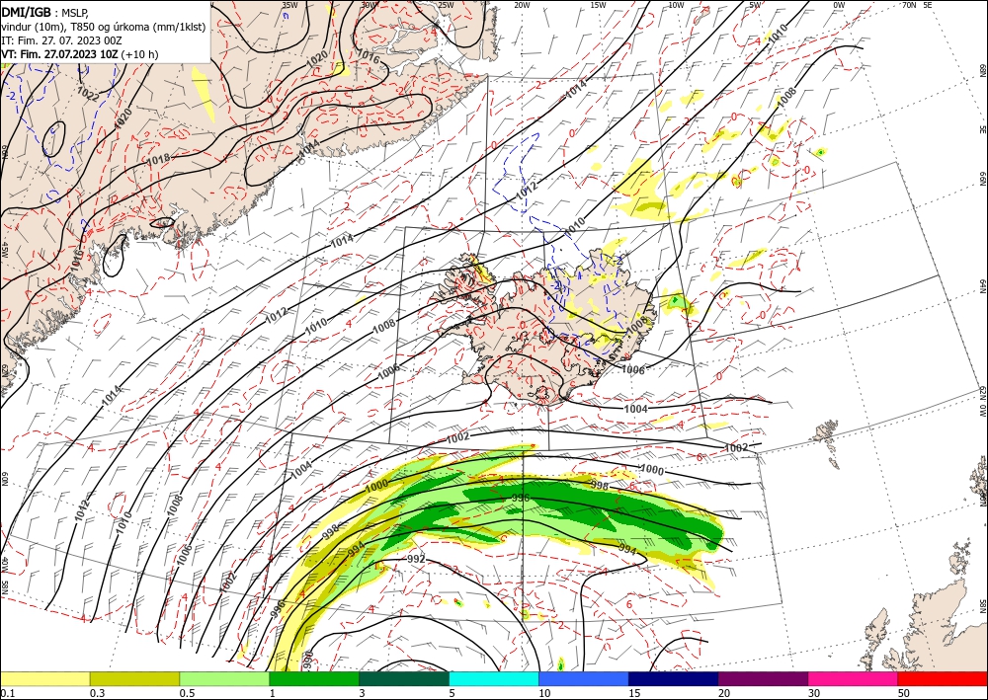Pick the cyan 5–10 legend swatch
Viewport: 988px width, 700px height.
(494, 679)
